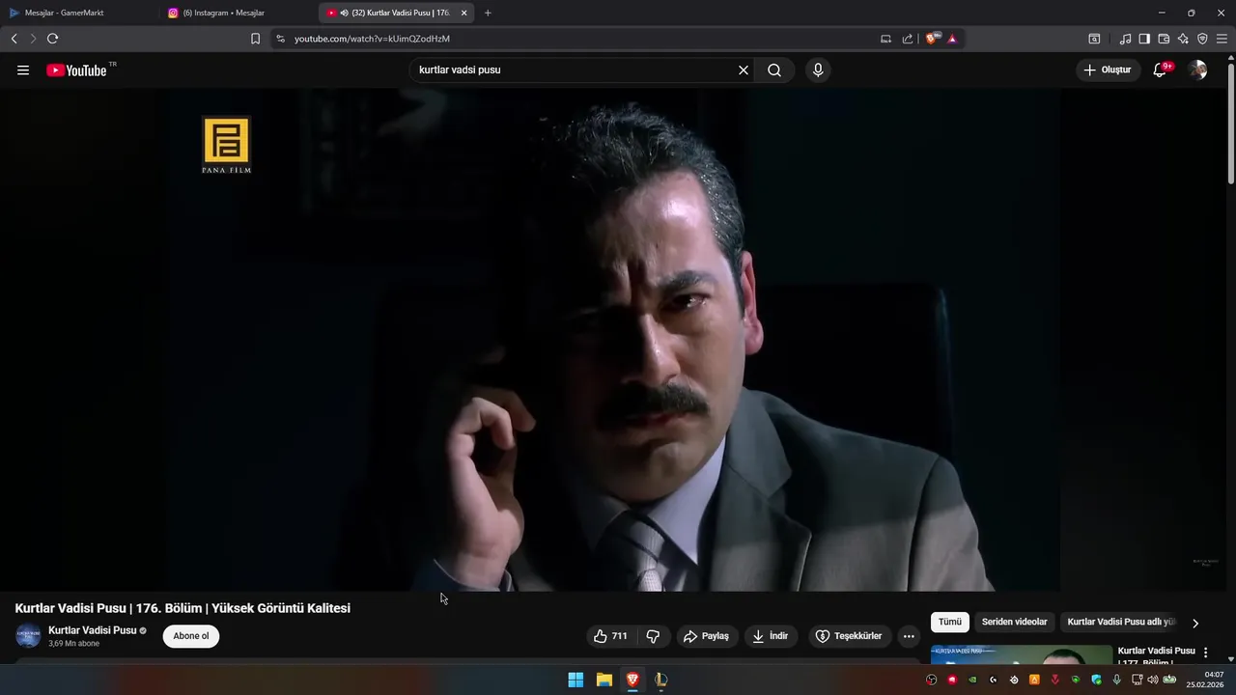Click the youtube.com address bar
This screenshot has width=1236, height=695.
pyautogui.click(x=579, y=39)
